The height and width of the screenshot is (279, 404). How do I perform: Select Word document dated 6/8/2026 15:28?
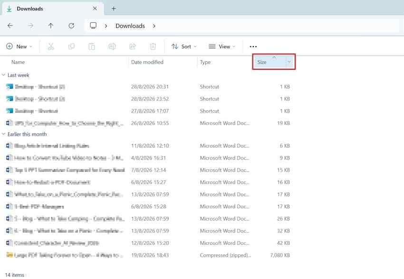click(x=148, y=206)
